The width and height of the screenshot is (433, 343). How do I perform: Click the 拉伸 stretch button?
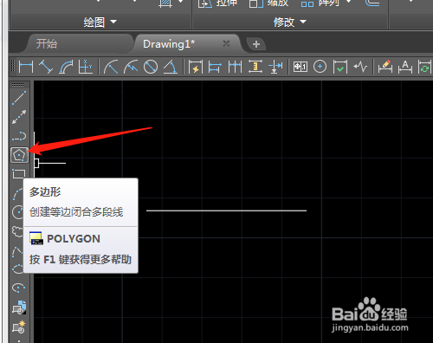(218, 3)
